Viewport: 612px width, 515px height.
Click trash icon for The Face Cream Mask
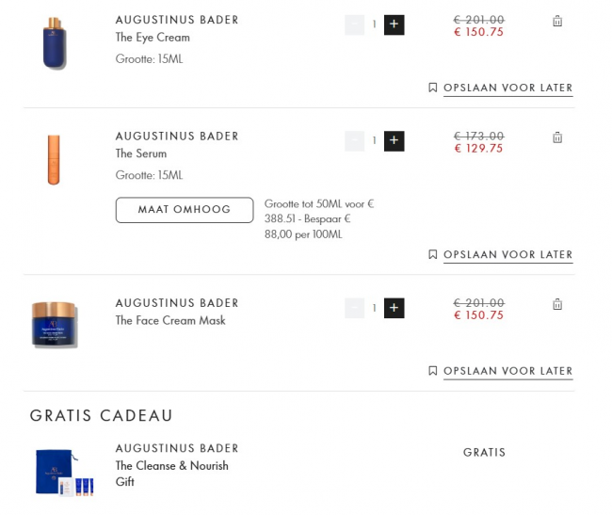pos(557,304)
